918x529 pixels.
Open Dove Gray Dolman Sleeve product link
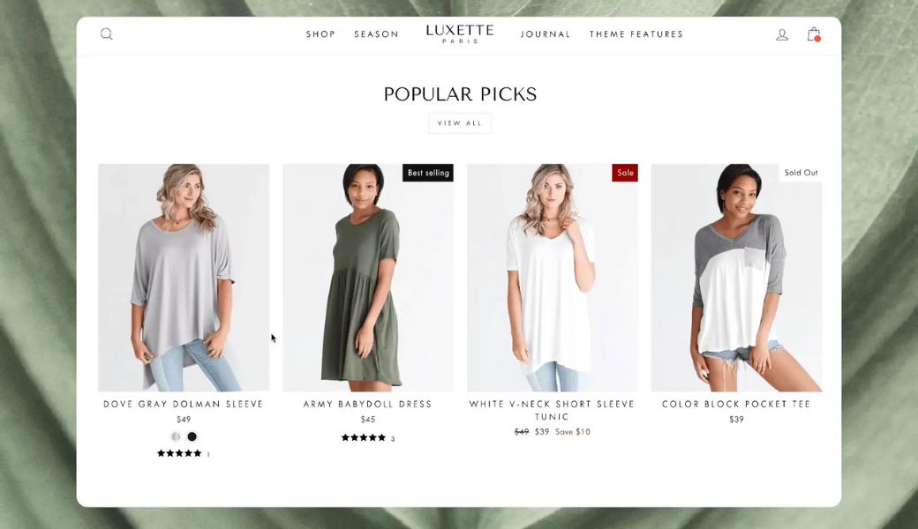pos(184,404)
